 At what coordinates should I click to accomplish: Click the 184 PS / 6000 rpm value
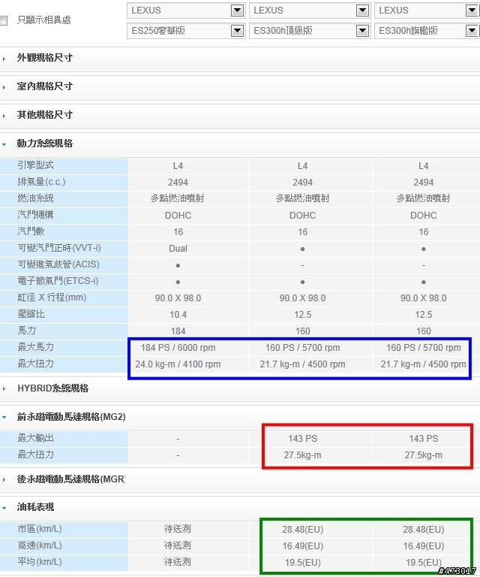tap(178, 348)
